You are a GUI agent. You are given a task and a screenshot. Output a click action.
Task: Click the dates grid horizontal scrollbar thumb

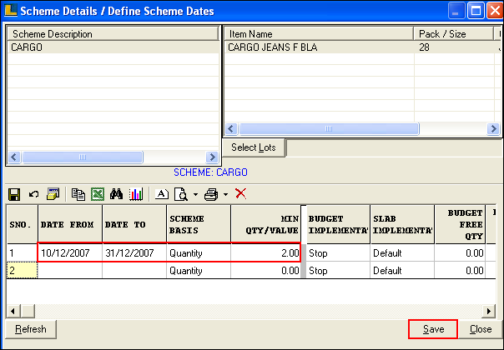click(28, 311)
